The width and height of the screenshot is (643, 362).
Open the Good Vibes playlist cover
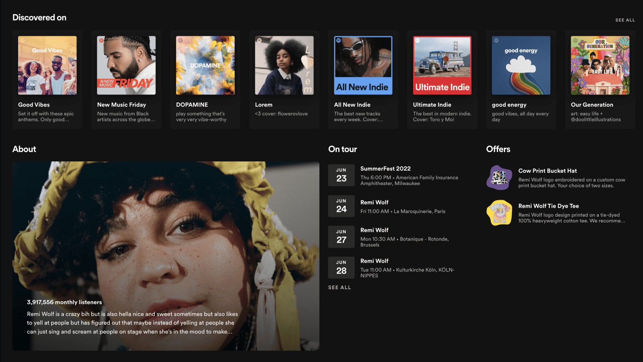[x=47, y=66]
